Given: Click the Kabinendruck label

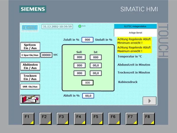Looking at the screenshot, I should [x=128, y=82].
